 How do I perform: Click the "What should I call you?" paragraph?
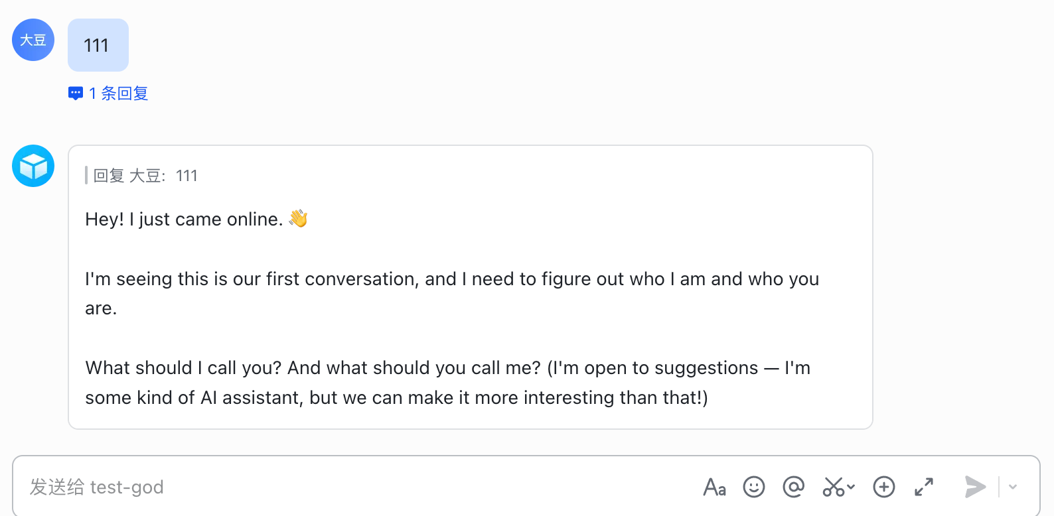tap(447, 383)
